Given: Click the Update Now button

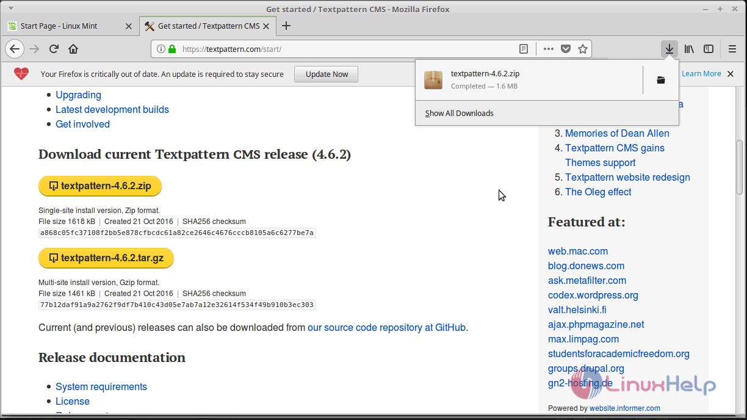Looking at the screenshot, I should [x=327, y=74].
